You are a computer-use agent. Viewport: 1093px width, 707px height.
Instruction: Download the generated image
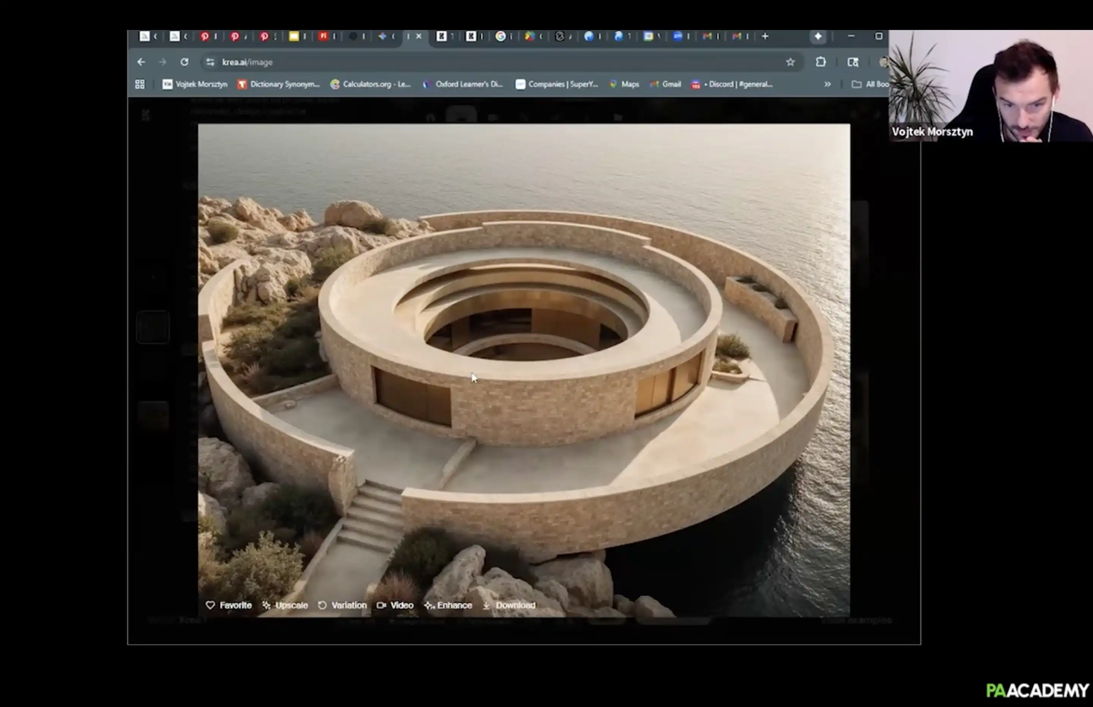(x=509, y=605)
